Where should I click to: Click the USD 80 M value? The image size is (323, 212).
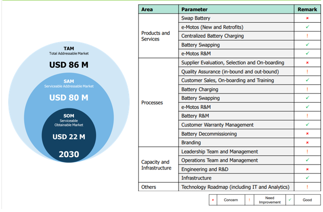[69, 98]
